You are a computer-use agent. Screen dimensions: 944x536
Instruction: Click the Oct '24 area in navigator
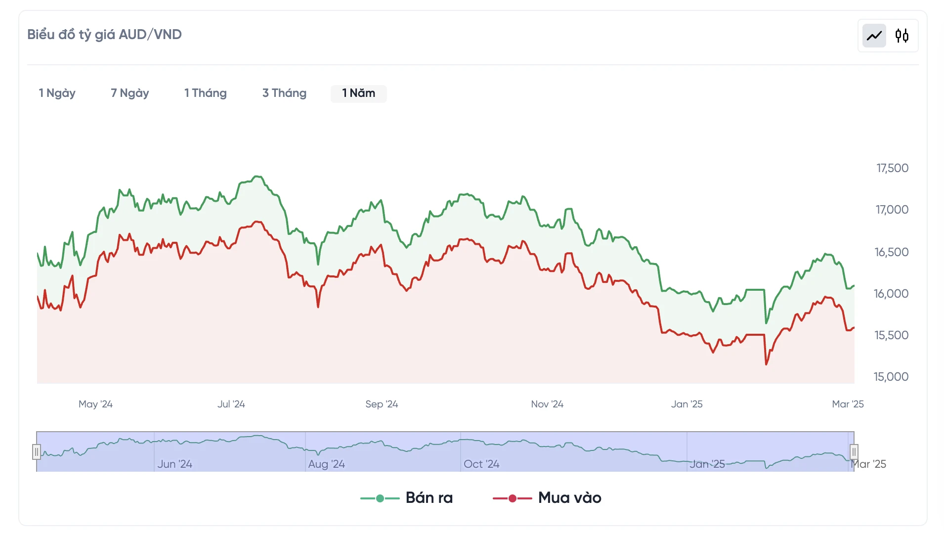481,464
